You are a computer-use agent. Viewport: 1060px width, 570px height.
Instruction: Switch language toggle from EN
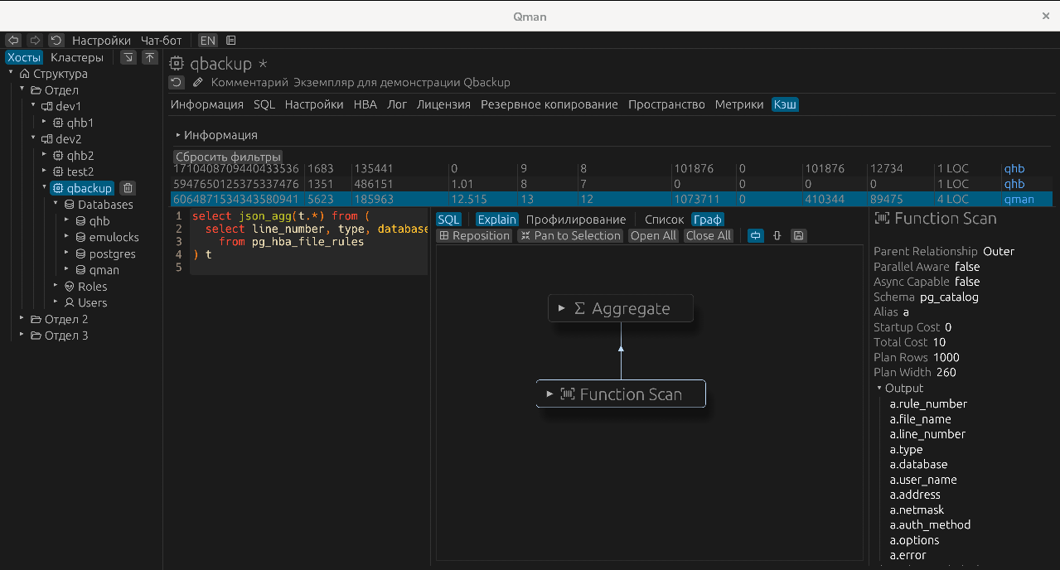click(x=207, y=40)
